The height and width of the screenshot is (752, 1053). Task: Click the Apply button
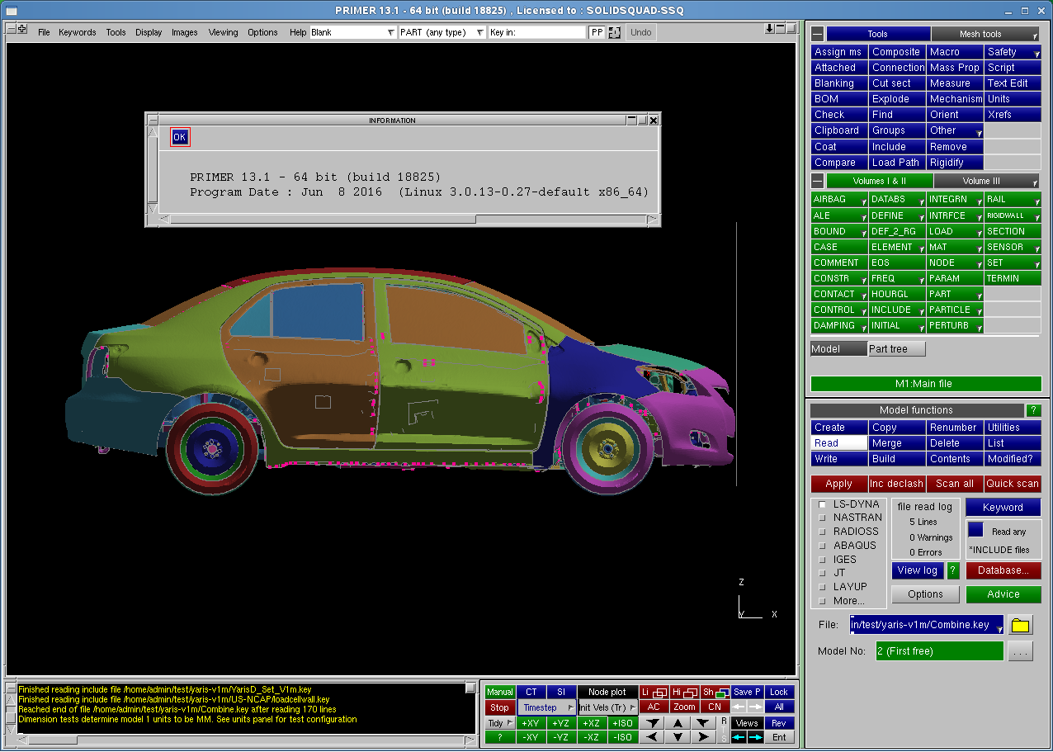(x=838, y=484)
